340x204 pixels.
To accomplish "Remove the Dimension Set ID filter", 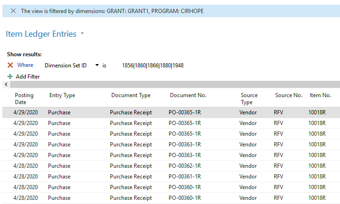I will tap(10, 66).
